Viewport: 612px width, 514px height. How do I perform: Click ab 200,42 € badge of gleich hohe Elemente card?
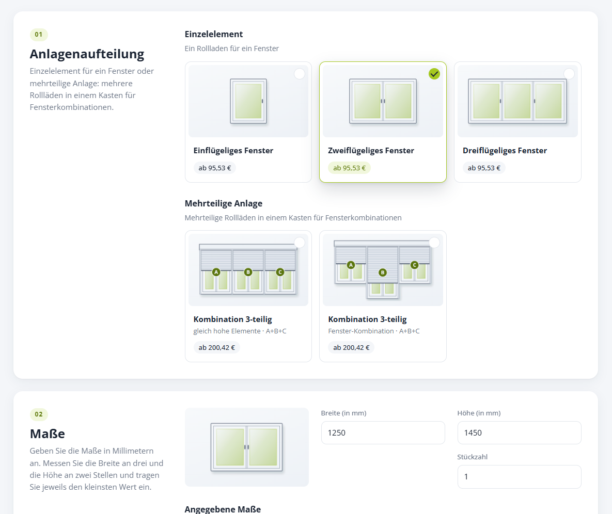click(x=216, y=347)
